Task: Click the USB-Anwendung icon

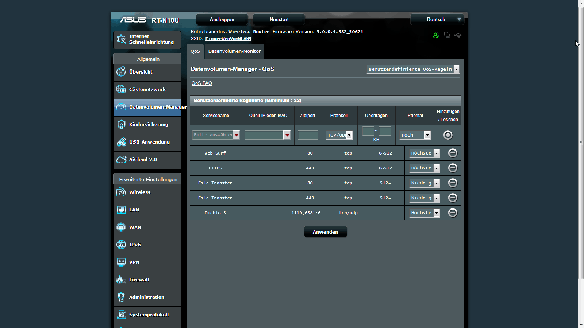Action: point(121,142)
